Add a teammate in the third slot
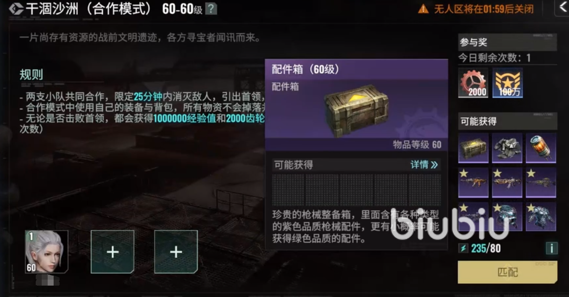The width and height of the screenshot is (569, 297). point(176,252)
